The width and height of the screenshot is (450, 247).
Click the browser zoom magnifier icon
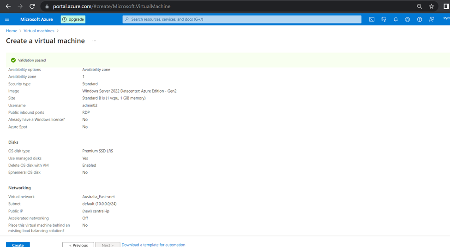[x=419, y=6]
